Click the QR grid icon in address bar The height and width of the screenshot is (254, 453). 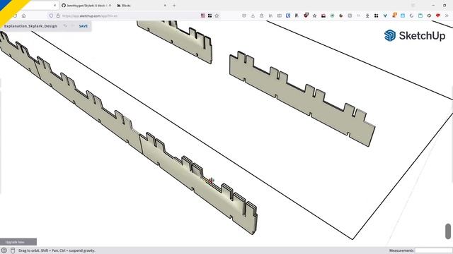(210, 16)
